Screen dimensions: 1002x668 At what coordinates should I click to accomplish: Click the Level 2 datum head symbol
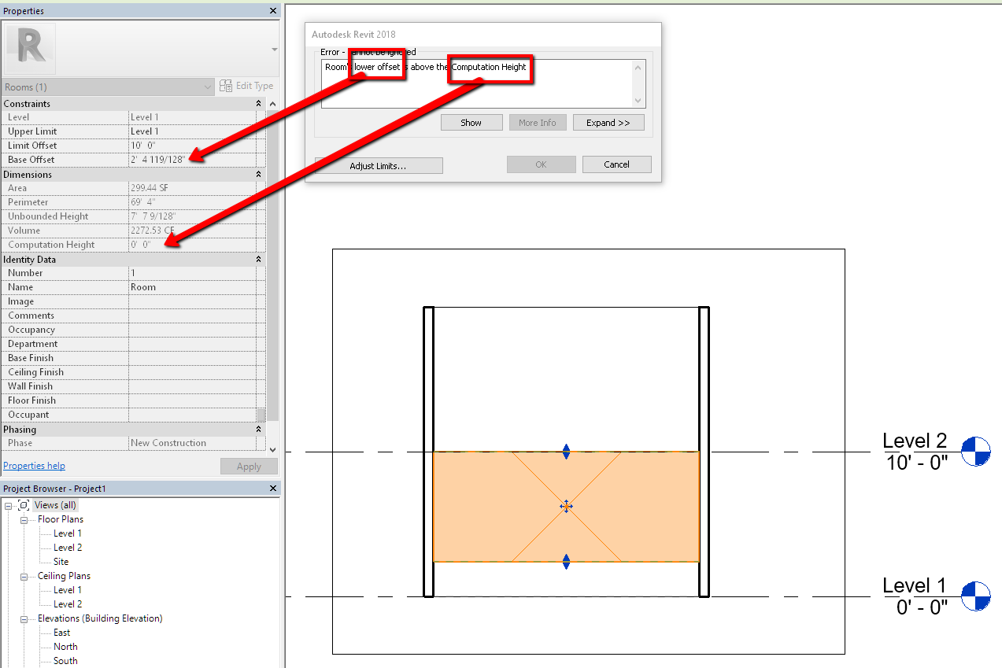pyautogui.click(x=976, y=452)
